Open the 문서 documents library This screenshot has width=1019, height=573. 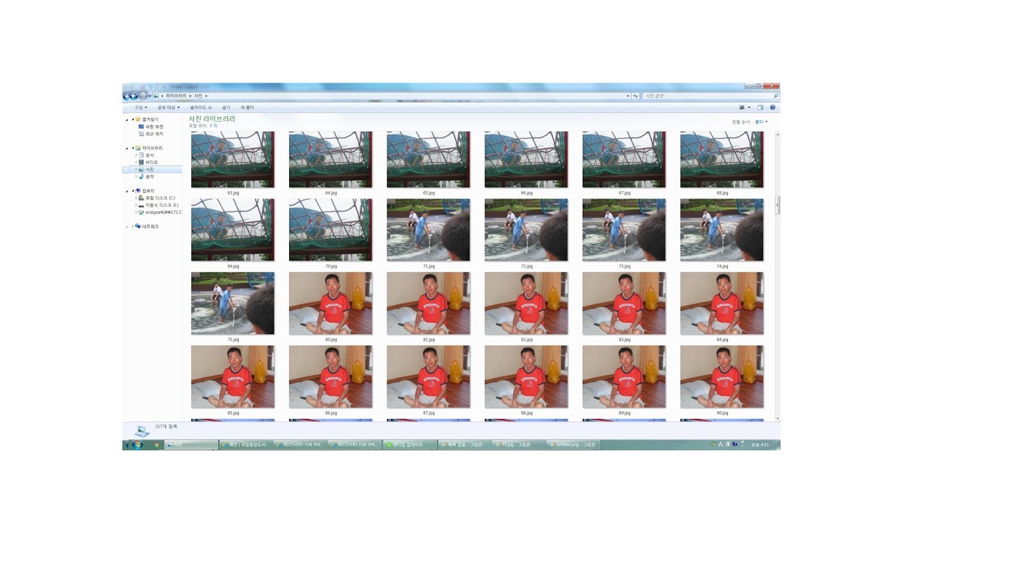tap(150, 155)
